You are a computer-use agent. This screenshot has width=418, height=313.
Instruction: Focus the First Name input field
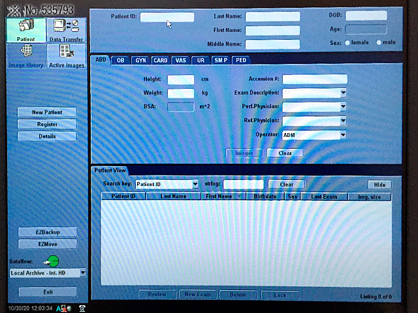tap(272, 31)
